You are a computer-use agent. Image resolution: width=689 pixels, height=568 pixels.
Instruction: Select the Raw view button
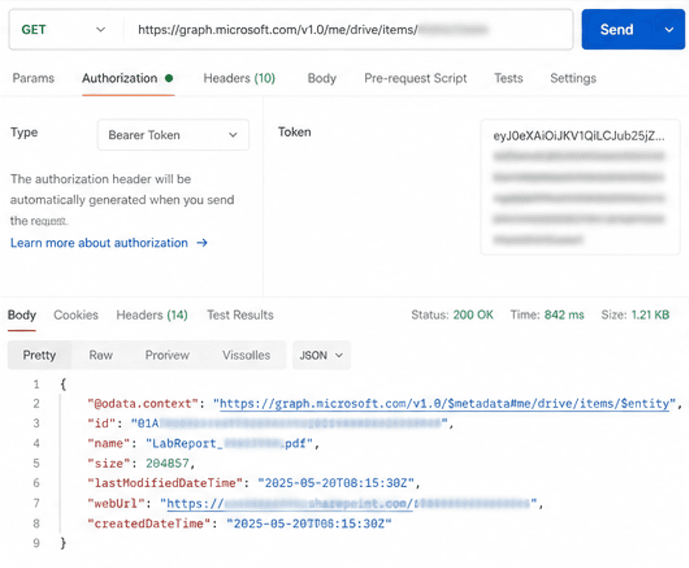coord(101,355)
